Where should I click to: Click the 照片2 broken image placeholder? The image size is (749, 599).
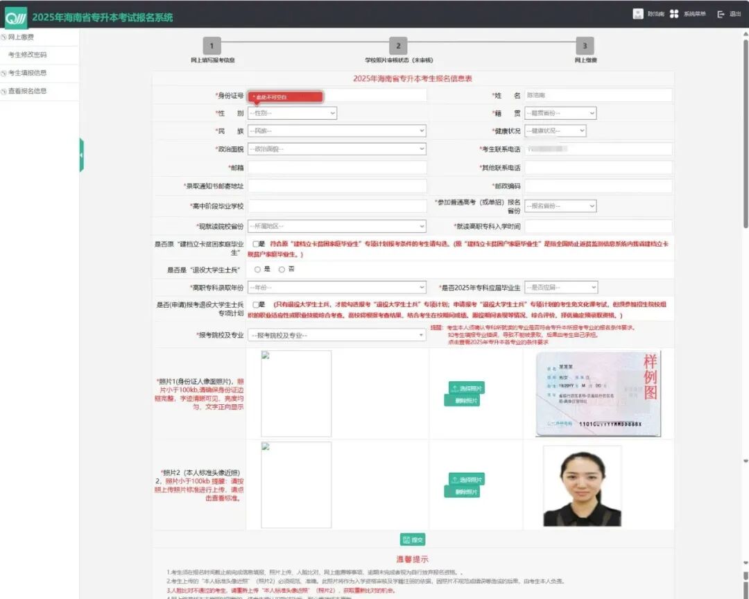[x=296, y=485]
